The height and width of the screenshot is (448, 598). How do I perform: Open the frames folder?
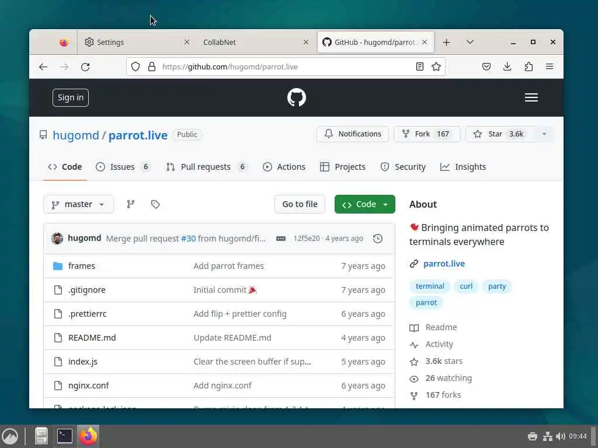82,266
